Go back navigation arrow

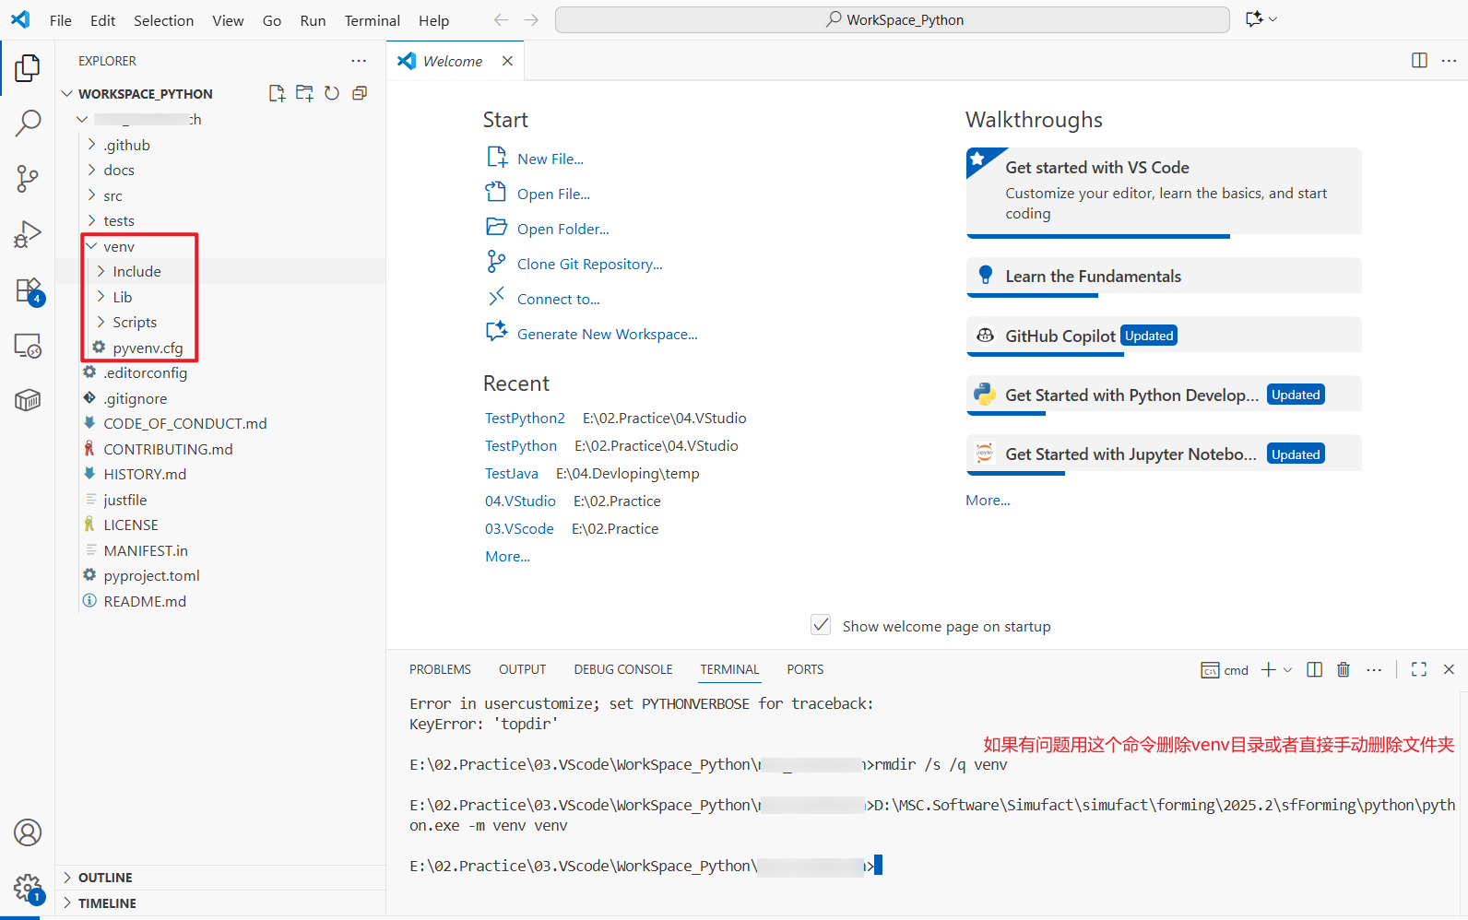pos(501,19)
